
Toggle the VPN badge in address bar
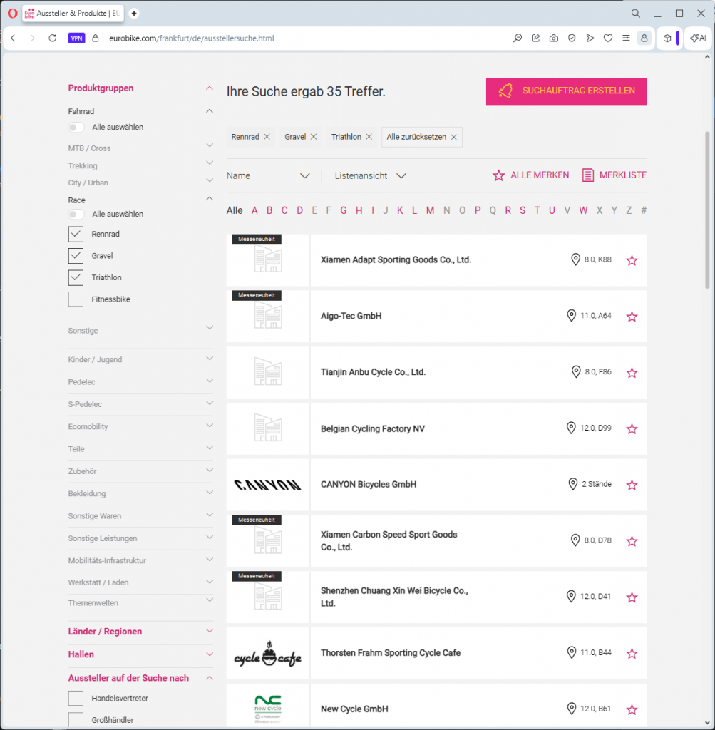click(x=76, y=38)
